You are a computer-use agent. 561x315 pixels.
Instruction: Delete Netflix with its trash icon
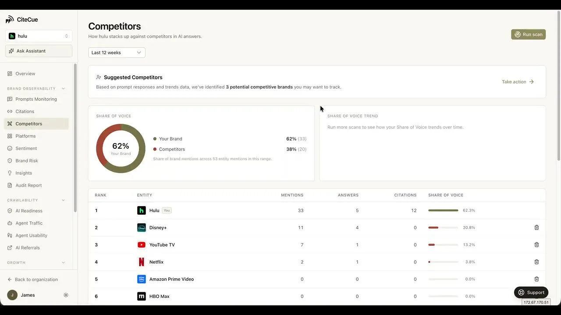[536, 262]
